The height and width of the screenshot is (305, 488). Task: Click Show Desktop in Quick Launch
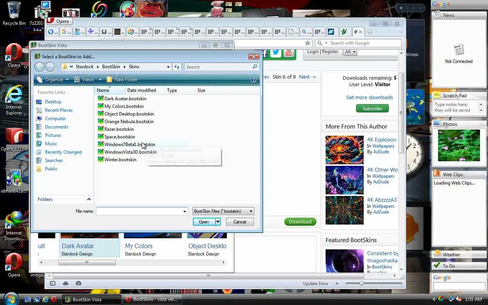(28, 299)
